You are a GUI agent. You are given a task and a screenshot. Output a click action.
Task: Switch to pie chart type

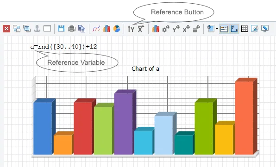[117, 29]
